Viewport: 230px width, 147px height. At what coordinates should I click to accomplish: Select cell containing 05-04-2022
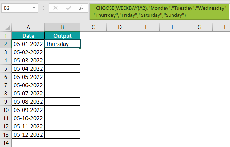28,68
